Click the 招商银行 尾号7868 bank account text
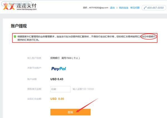This screenshot has width=167, height=118. pos(65,58)
